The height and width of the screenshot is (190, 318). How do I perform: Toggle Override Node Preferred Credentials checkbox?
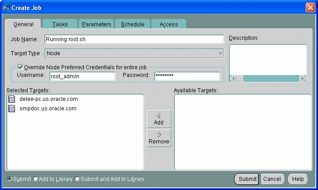20,67
